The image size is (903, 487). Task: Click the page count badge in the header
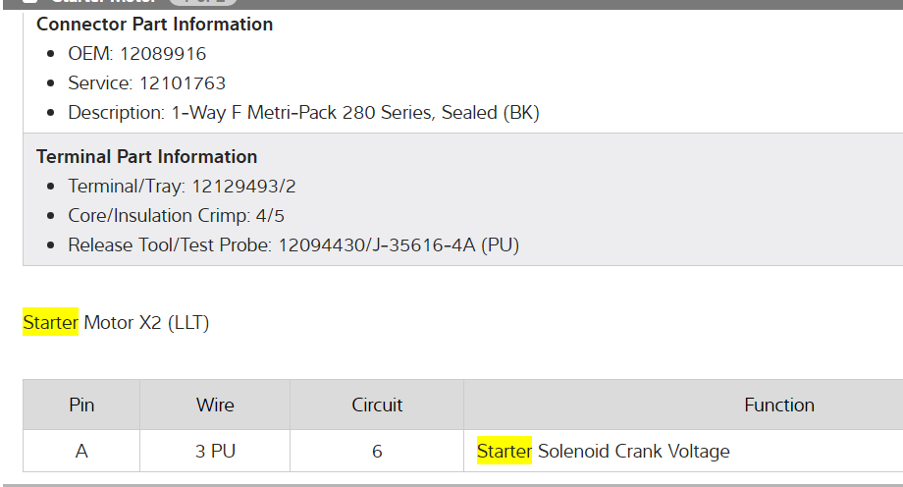pyautogui.click(x=203, y=2)
